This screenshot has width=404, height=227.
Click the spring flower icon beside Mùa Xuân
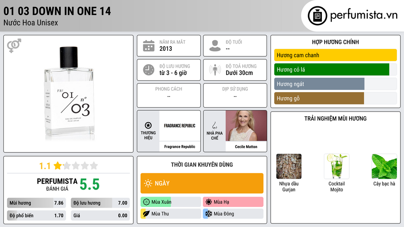146,202
